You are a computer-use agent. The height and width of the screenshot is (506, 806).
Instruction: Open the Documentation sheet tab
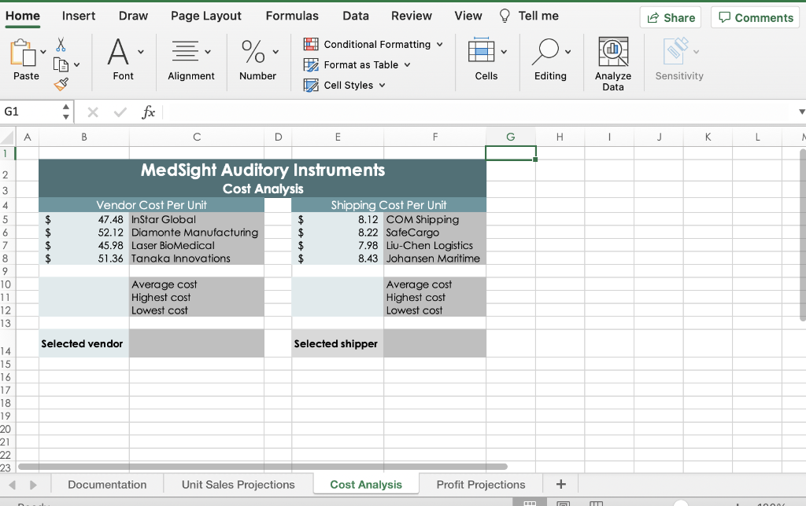pyautogui.click(x=107, y=484)
